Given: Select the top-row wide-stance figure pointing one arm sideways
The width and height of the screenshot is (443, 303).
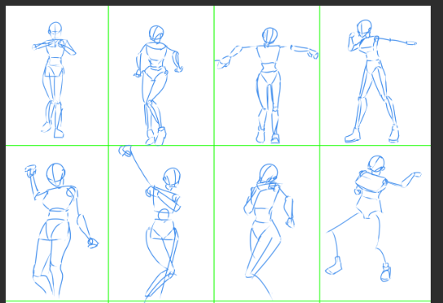Looking at the screenshot, I should (x=381, y=81).
